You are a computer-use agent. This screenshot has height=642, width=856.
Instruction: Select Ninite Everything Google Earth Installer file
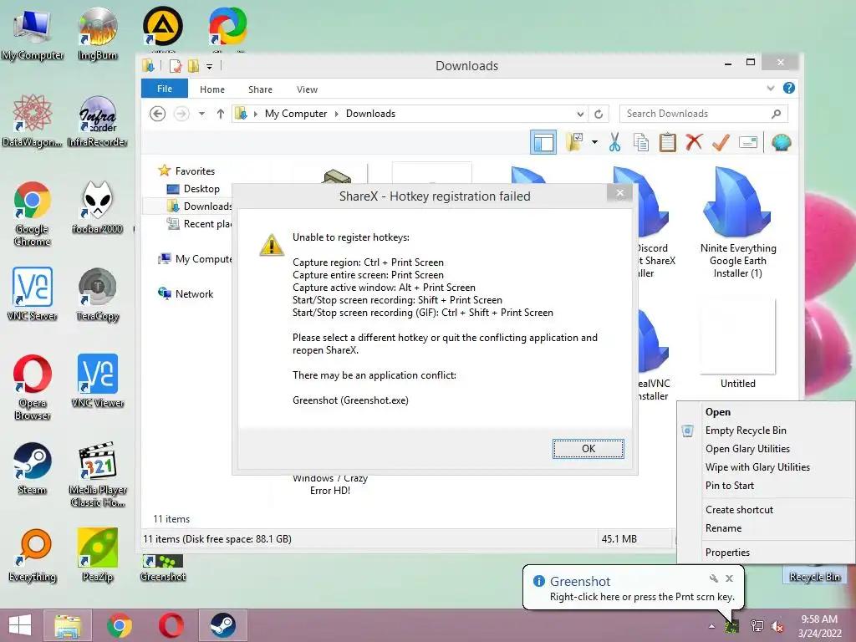click(x=737, y=222)
